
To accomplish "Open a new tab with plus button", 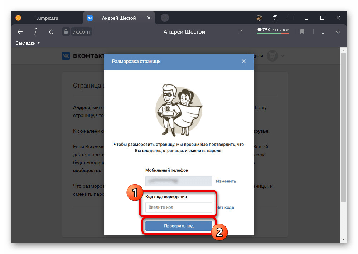I will click(x=165, y=18).
